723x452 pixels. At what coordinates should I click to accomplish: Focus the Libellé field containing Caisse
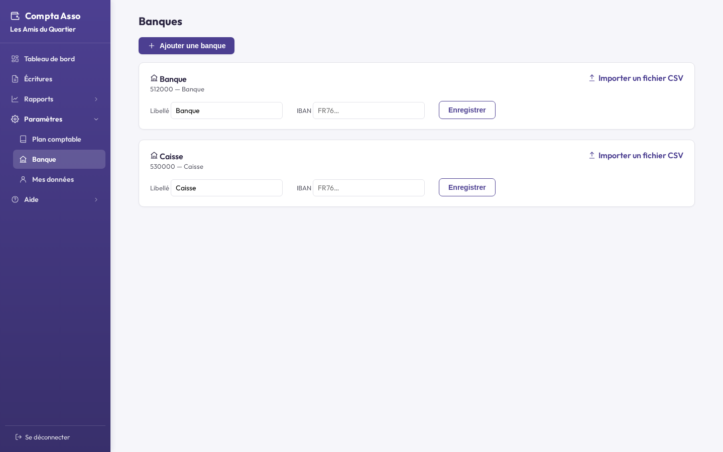226,188
